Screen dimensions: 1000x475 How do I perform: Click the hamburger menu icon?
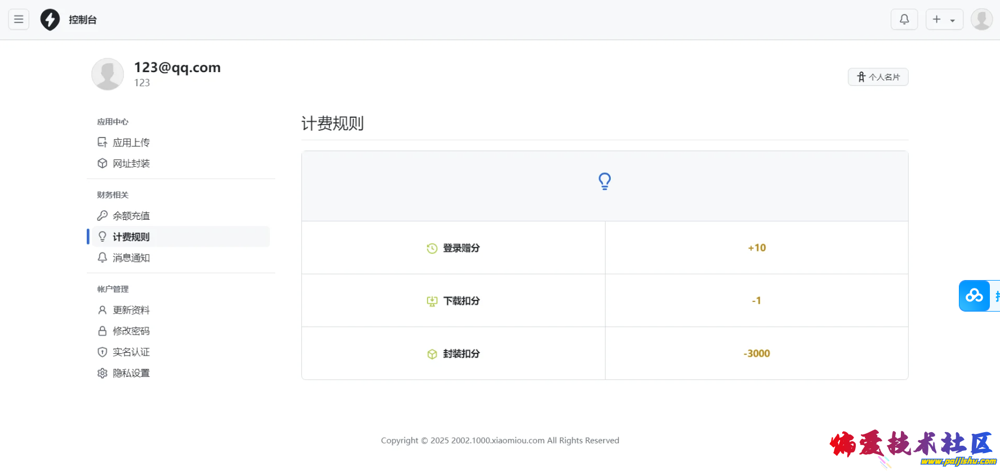coord(19,19)
